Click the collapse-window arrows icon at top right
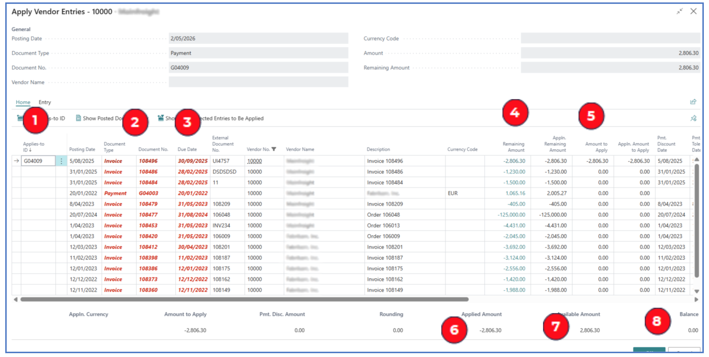 [679, 11]
